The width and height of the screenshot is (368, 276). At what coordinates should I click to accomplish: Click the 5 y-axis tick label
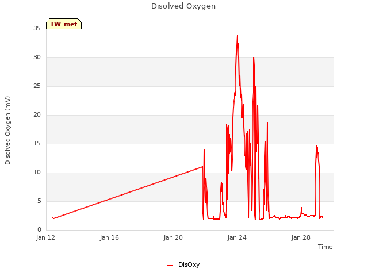click(39, 201)
